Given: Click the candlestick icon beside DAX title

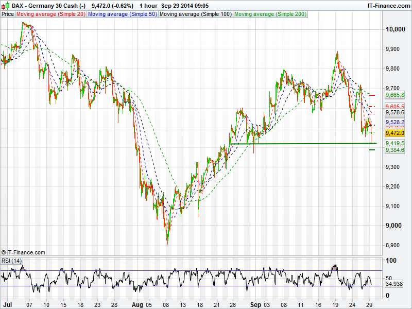Looking at the screenshot, I should point(5,5).
